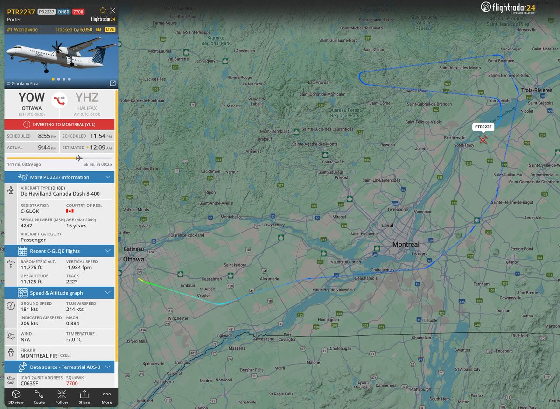
Task: Expand Recent C-GLQK flights section
Action: [x=59, y=251]
